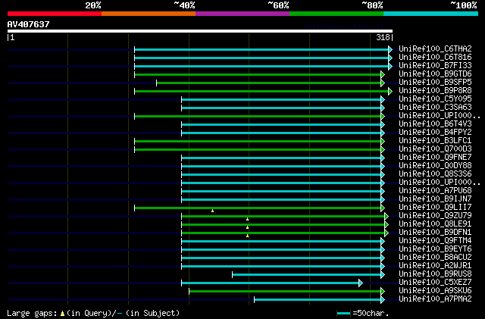Select the green ~80% identity color segment
485x319 pixels.
point(336,14)
